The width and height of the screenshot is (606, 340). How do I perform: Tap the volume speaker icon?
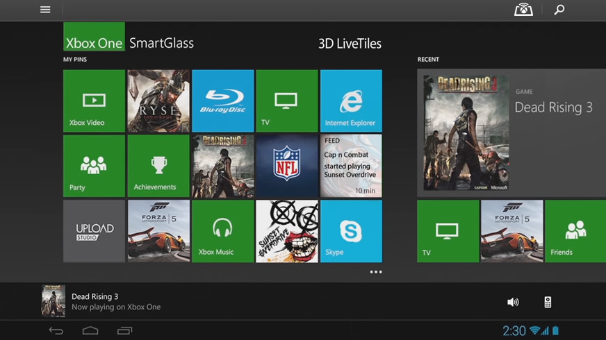[513, 302]
